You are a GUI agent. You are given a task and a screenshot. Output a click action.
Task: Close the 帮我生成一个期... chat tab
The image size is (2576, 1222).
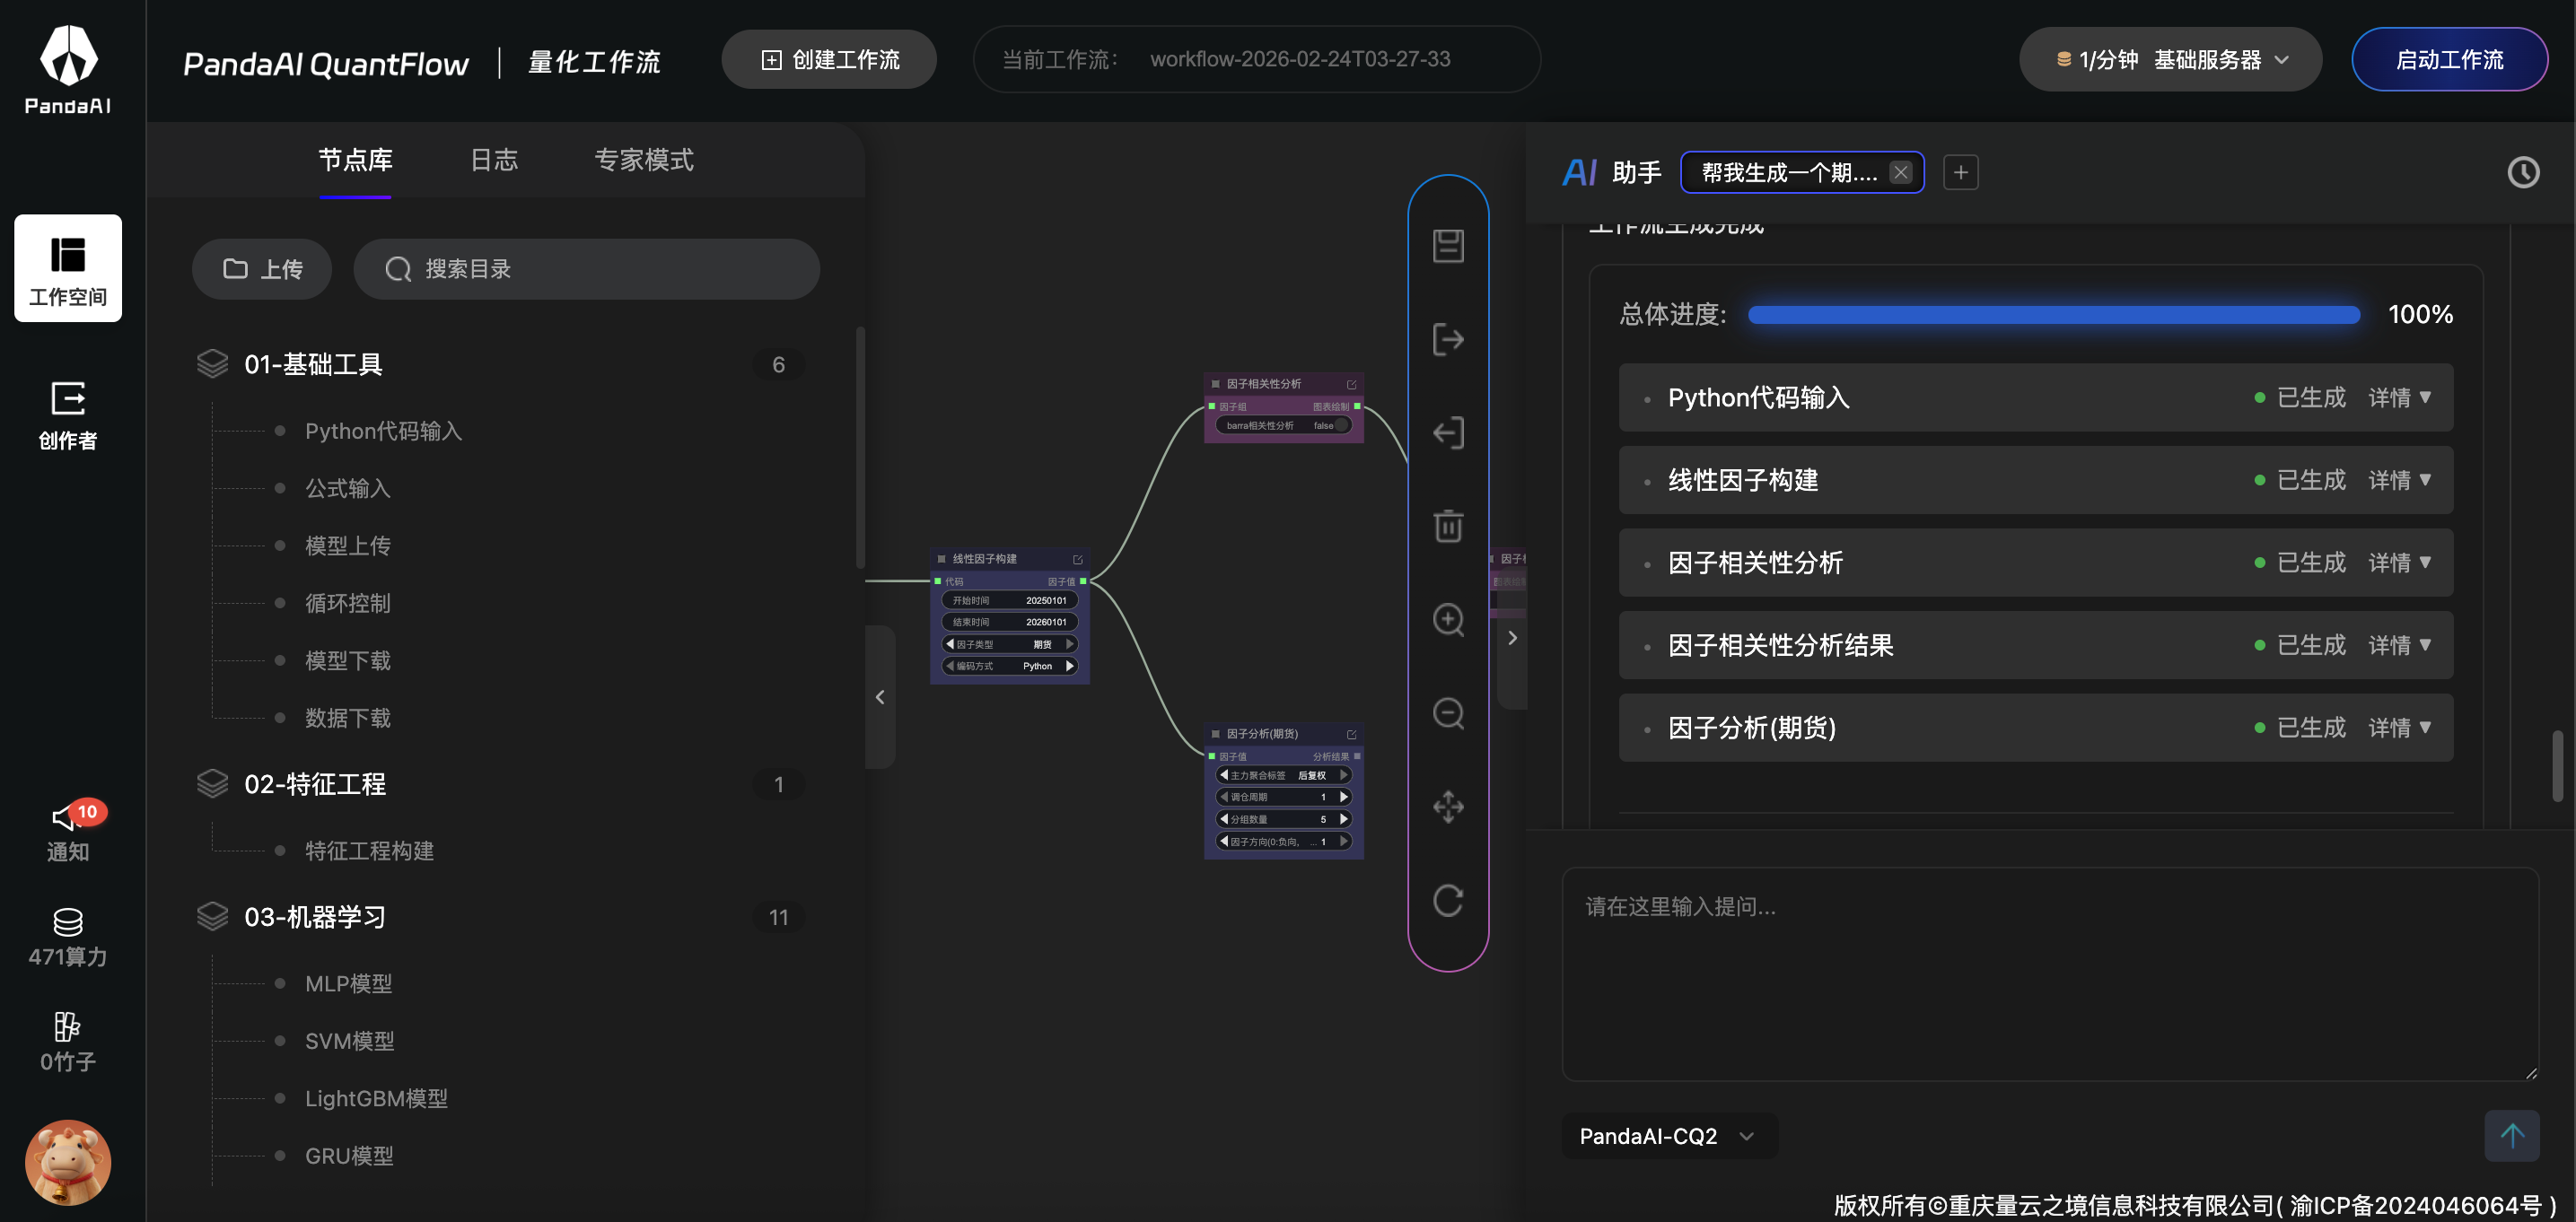pyautogui.click(x=1900, y=172)
